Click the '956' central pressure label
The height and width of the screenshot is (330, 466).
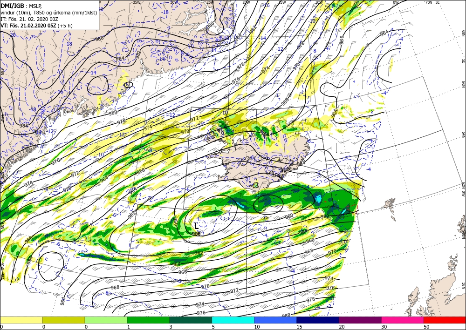point(196,234)
